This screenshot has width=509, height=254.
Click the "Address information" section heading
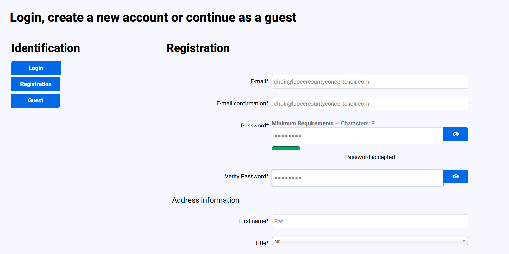point(206,200)
